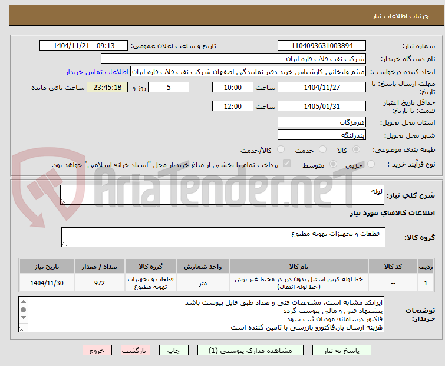Click the row number cell 1
The height and width of the screenshot is (366, 445).
coord(426,282)
